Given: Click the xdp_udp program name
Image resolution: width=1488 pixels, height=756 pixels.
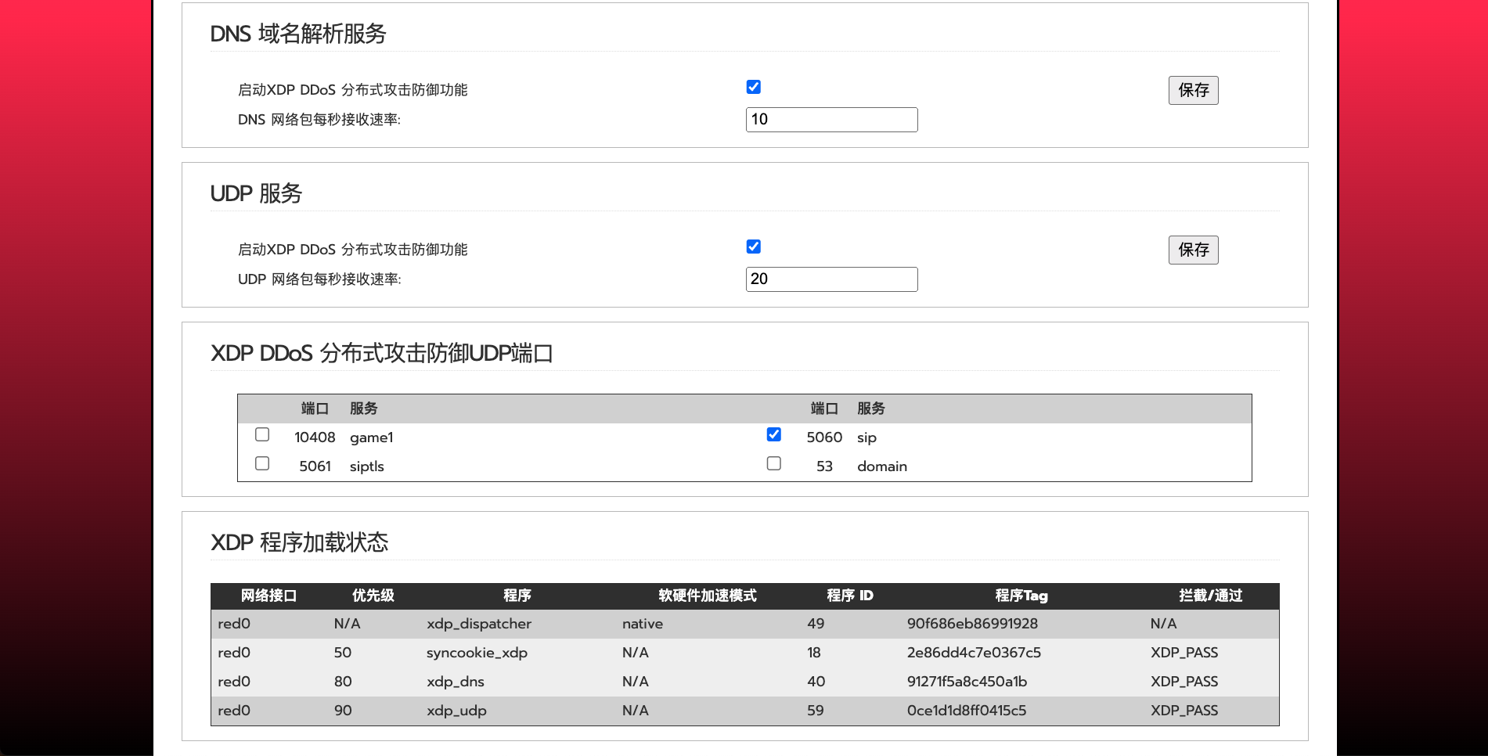Looking at the screenshot, I should tap(456, 711).
